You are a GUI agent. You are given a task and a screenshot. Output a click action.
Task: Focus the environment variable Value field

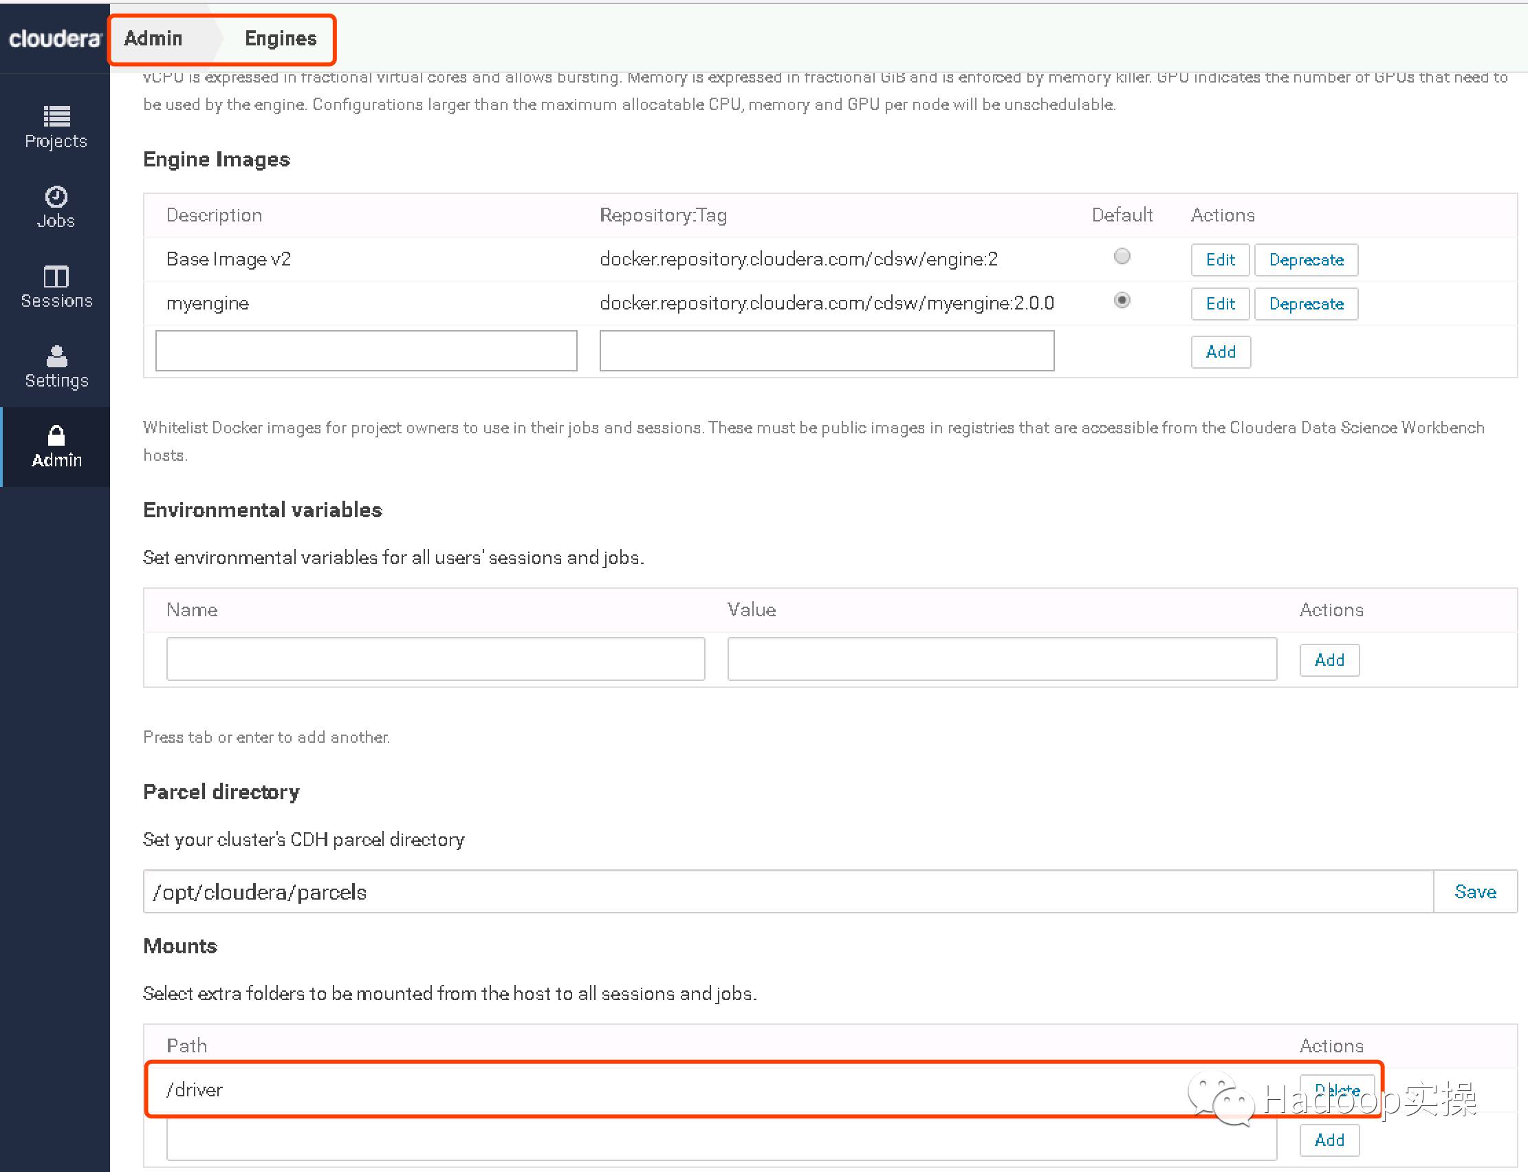pos(1002,658)
